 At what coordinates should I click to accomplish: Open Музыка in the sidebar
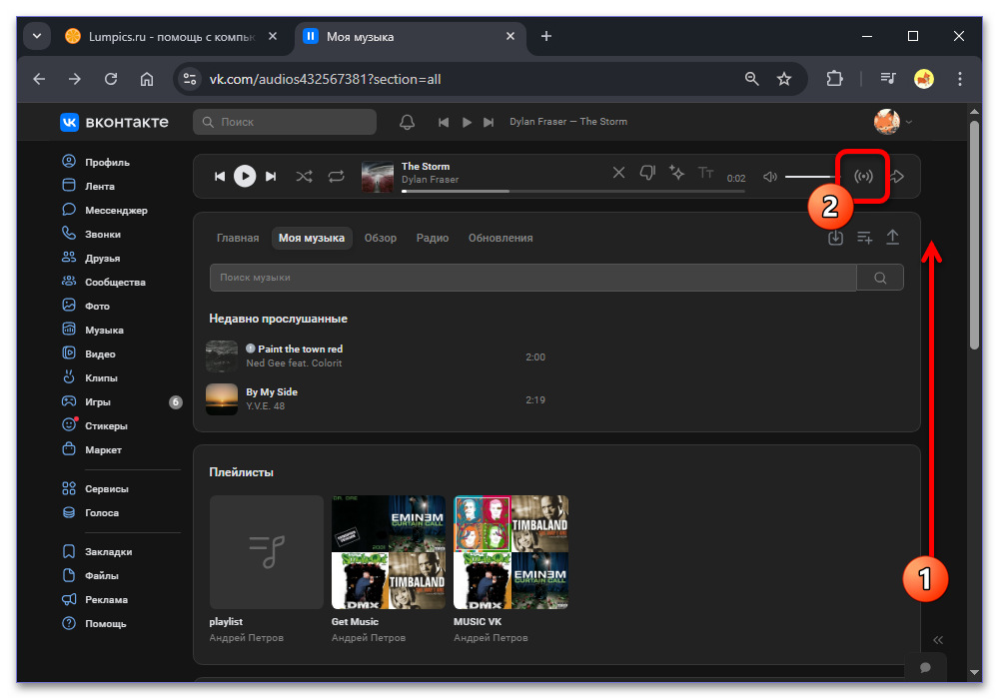92,330
